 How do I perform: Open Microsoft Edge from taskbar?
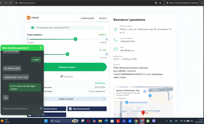coord(106,121)
